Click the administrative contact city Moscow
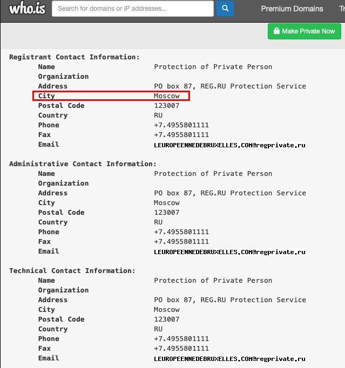Viewport: 345px width, 368px height. click(x=167, y=203)
